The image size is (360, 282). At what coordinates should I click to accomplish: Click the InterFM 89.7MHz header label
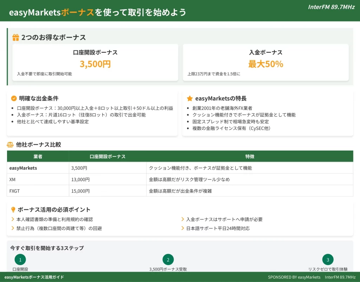click(332, 7)
